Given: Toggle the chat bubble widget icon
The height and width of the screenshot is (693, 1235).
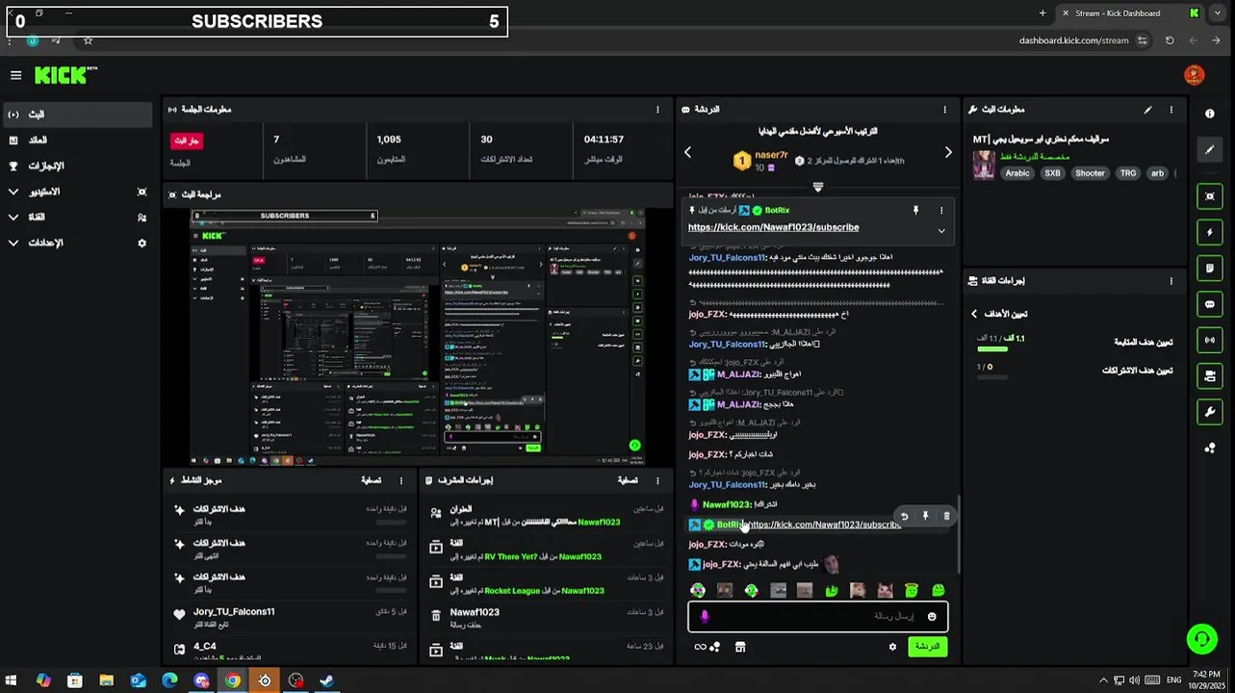Looking at the screenshot, I should [x=1210, y=304].
